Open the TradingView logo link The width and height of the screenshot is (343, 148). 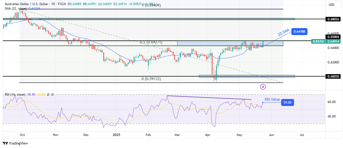[x=15, y=143]
